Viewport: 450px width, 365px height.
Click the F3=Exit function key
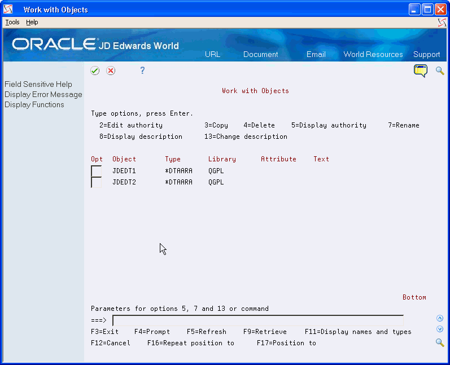click(x=105, y=332)
